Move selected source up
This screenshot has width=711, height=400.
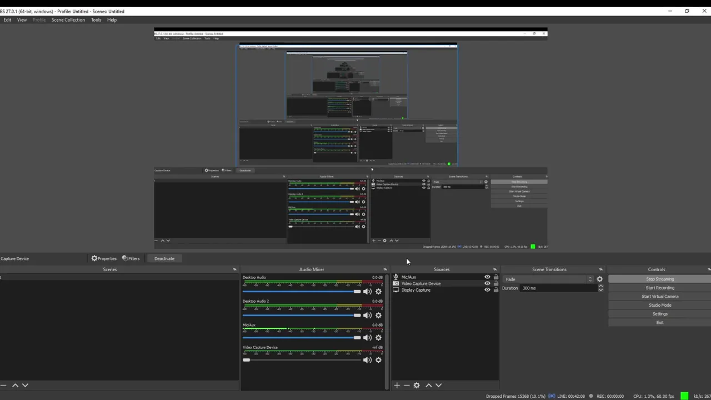pyautogui.click(x=428, y=385)
